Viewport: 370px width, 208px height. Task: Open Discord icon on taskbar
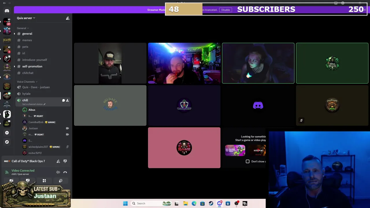coord(219,203)
